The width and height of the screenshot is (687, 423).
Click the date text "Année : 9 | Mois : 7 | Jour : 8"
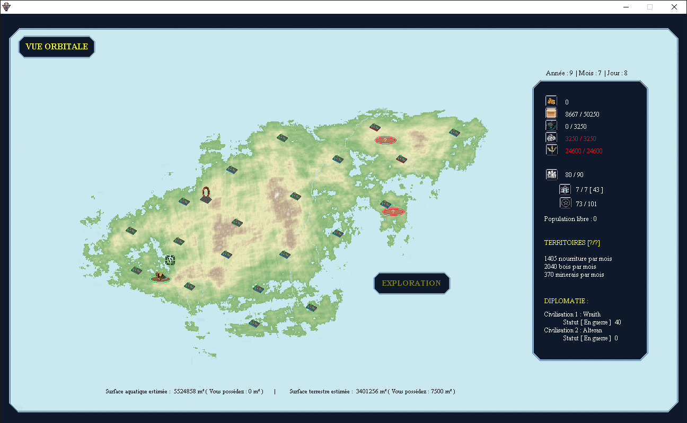pos(587,73)
